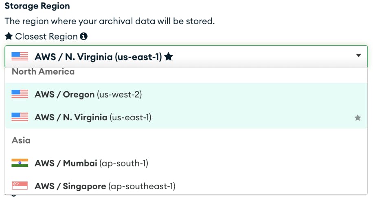The image size is (373, 199).
Task: Click the India flag next to Mumbai
Action: (20, 164)
